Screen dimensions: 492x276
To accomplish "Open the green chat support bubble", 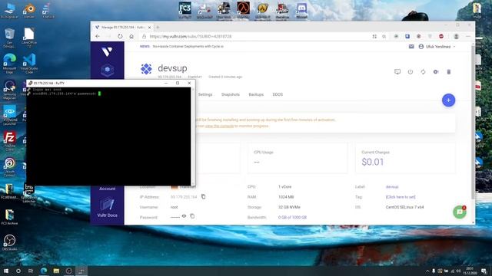I will tap(460, 212).
